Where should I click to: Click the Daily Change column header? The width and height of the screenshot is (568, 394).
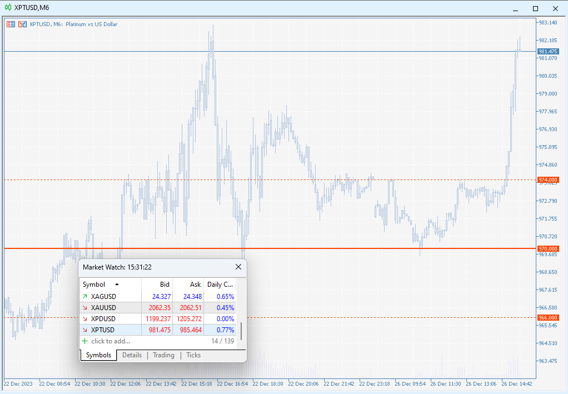[x=220, y=285]
